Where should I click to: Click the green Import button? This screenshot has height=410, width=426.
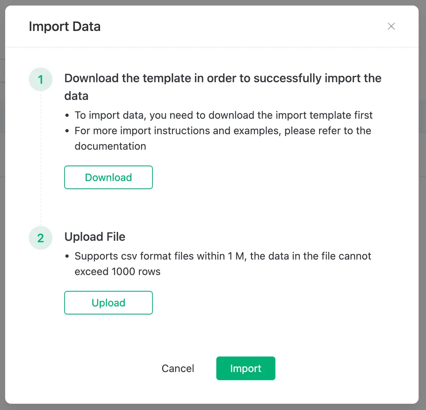click(245, 368)
